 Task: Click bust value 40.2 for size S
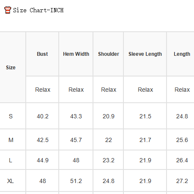point(43,116)
